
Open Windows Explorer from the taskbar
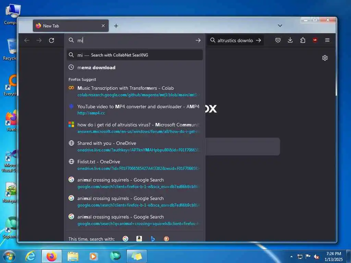point(73,256)
